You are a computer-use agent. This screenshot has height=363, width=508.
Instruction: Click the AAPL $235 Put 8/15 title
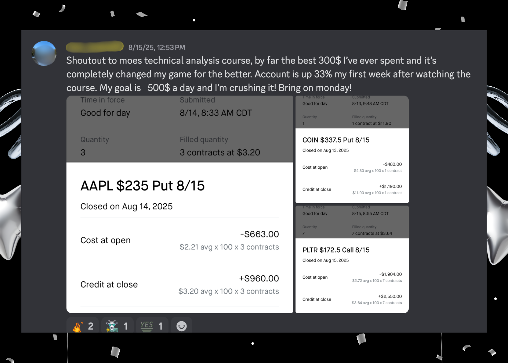(x=142, y=186)
